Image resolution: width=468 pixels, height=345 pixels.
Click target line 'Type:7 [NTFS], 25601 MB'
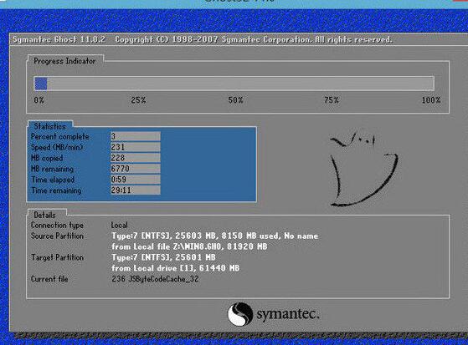click(x=163, y=257)
